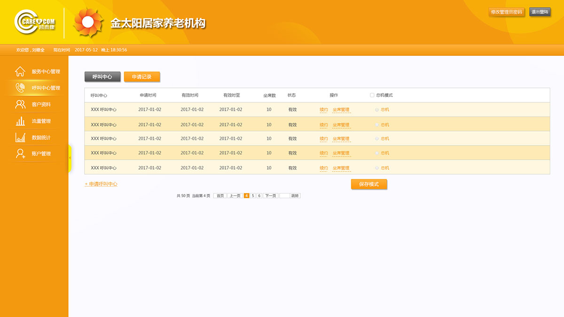Click 续约 in the second table row
This screenshot has width=564, height=317.
pos(324,125)
